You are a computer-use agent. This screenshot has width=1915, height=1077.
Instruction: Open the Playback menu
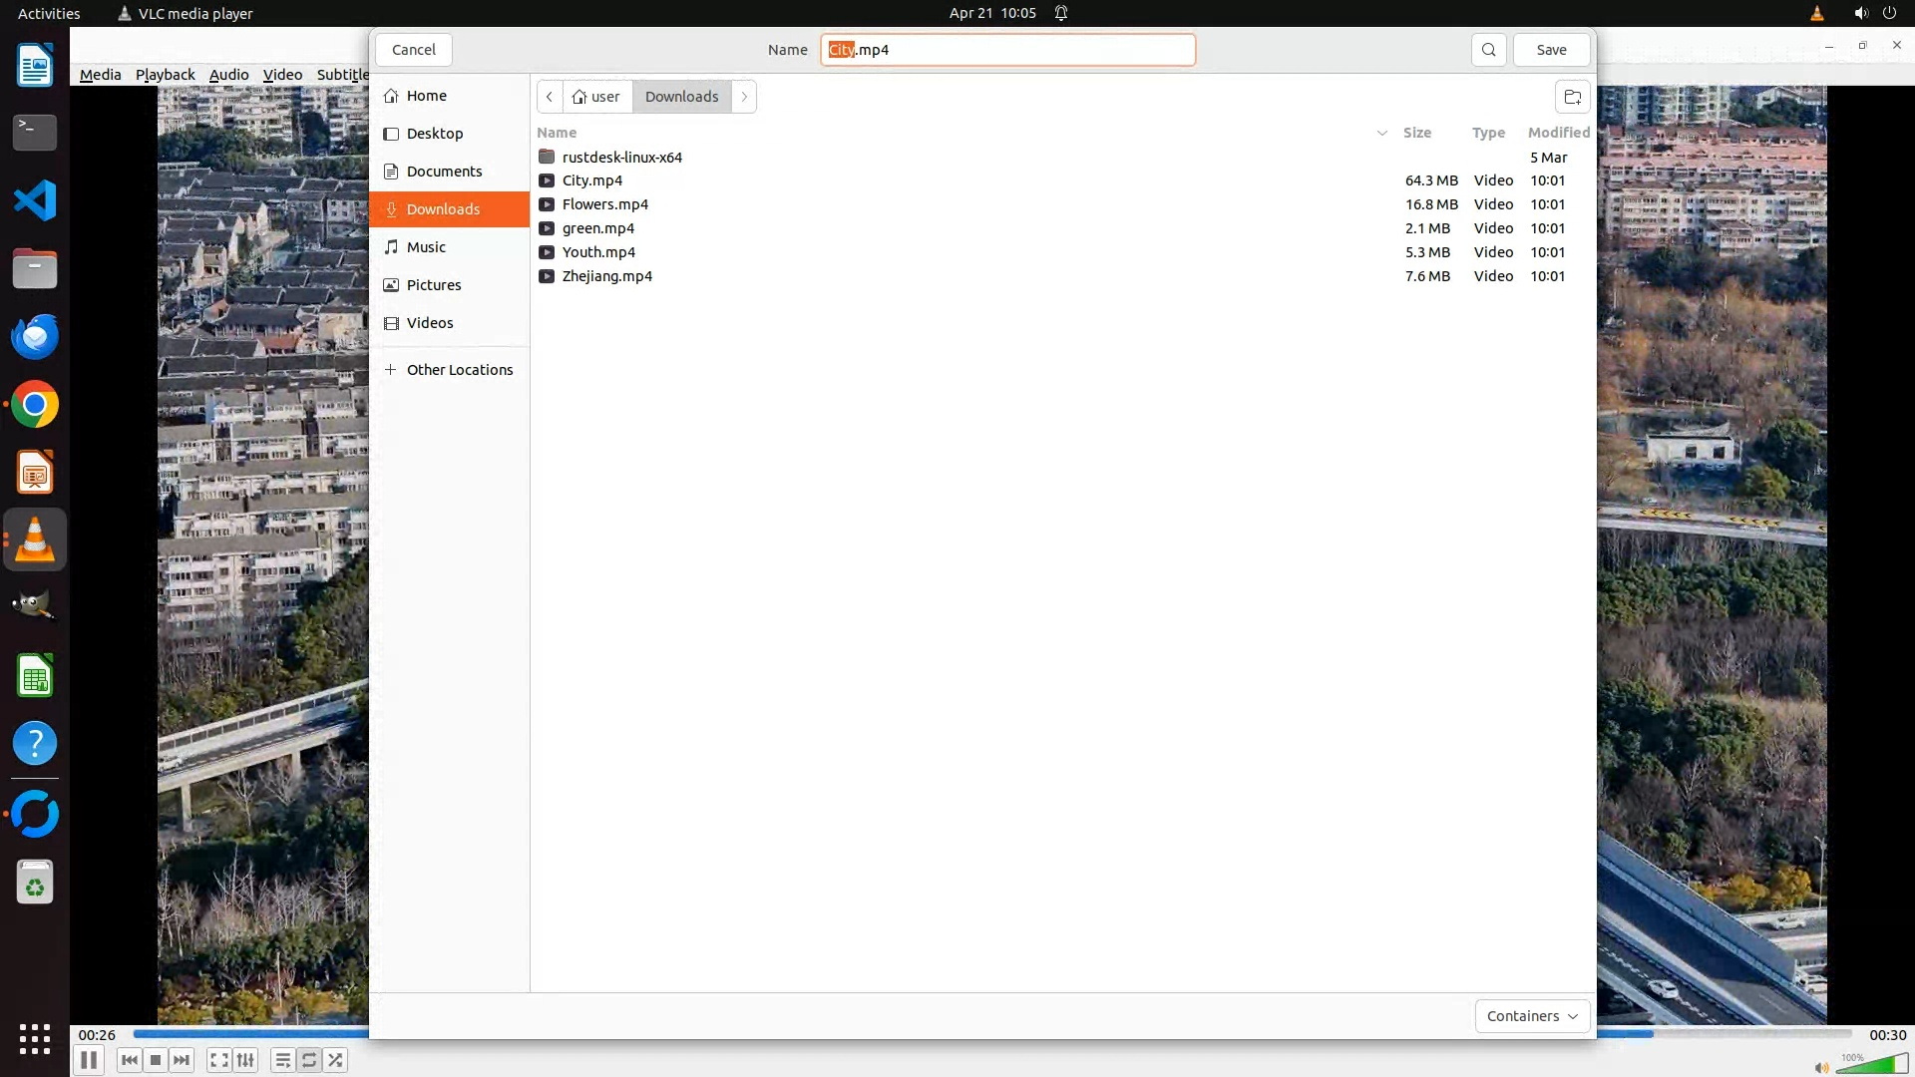(x=165, y=75)
